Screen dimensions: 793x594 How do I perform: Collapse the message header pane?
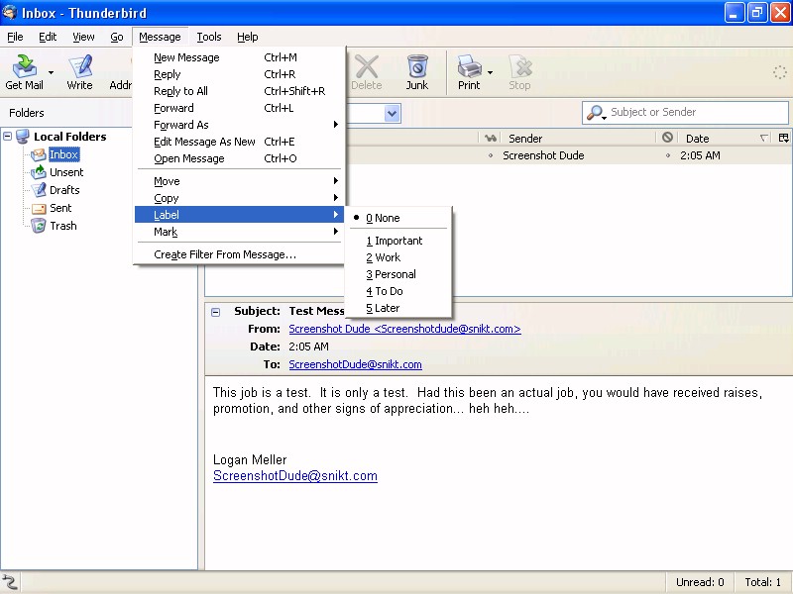(215, 312)
